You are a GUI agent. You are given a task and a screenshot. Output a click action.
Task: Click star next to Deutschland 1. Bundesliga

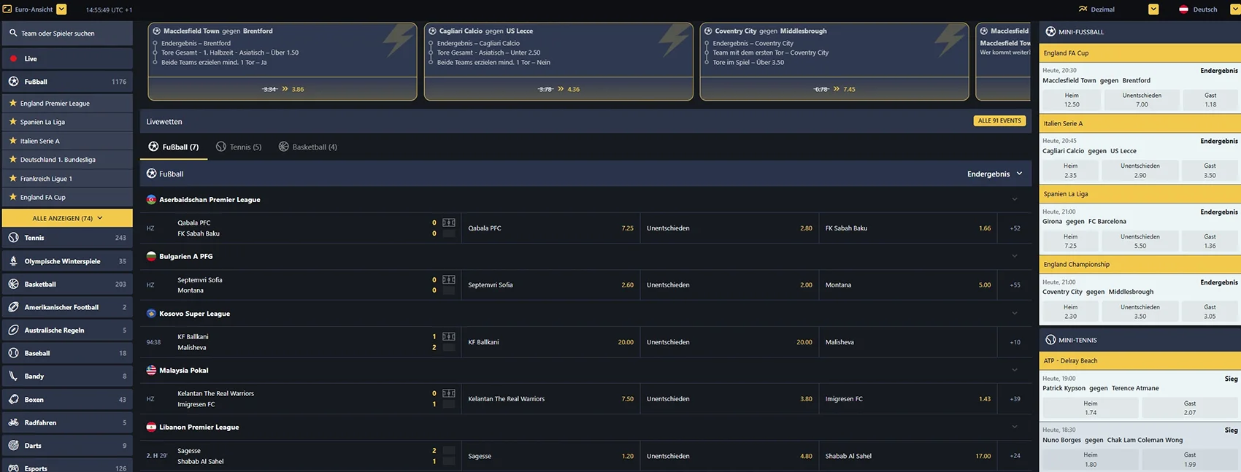(12, 159)
